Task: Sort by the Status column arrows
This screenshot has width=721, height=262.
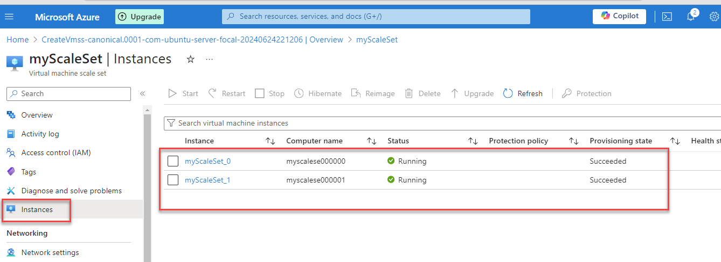Action: pyautogui.click(x=473, y=141)
